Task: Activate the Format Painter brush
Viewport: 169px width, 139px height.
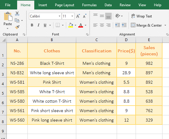Action: pos(17,27)
